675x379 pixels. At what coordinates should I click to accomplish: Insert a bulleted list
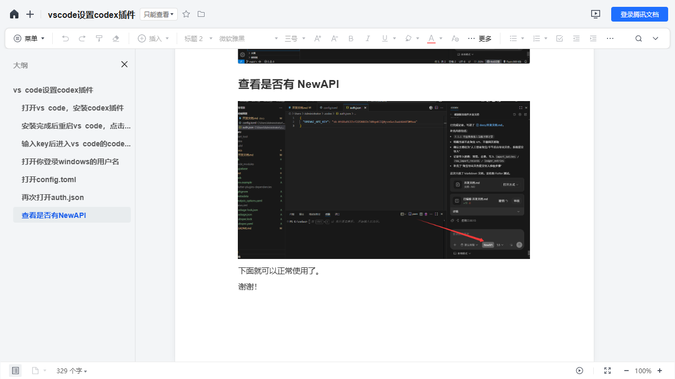[513, 38]
